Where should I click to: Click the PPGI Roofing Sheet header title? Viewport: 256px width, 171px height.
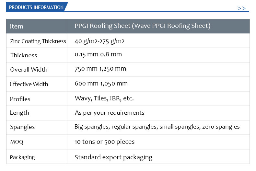pyautogui.click(x=143, y=26)
